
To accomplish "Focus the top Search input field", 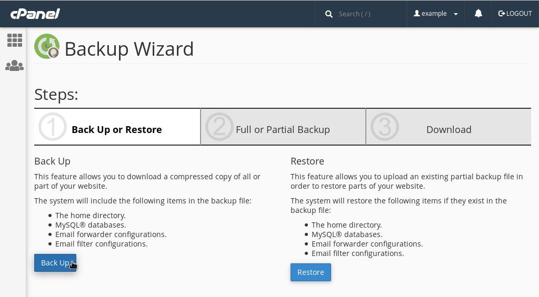I will (x=368, y=14).
